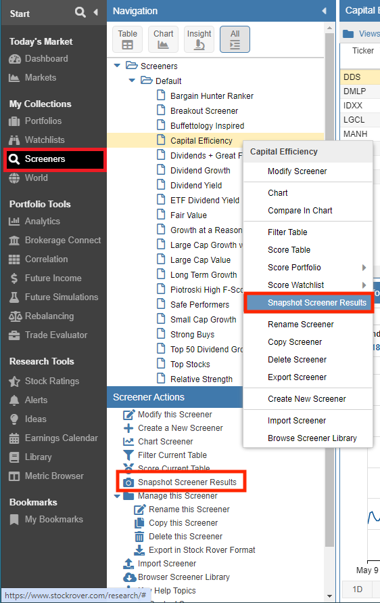Open the Breakout Screener
380x603 pixels.
[204, 111]
